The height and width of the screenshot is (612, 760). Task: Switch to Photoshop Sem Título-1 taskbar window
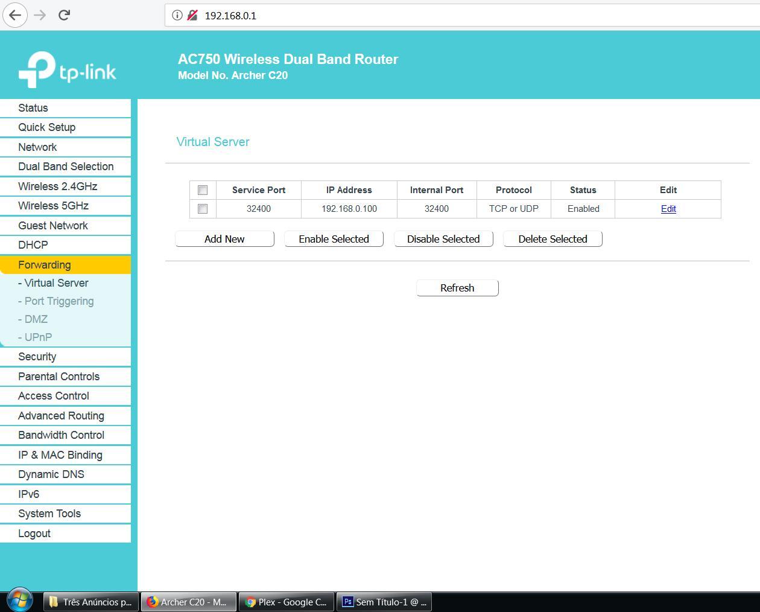(384, 602)
